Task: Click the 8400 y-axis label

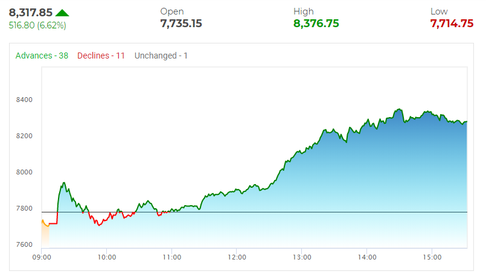Action: [x=25, y=100]
